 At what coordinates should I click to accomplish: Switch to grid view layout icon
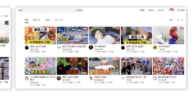(178, 20)
